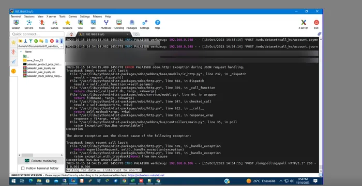Click the Sessions star toolbar icon
This screenshot has width=362, height=186.
(x=67, y=24)
